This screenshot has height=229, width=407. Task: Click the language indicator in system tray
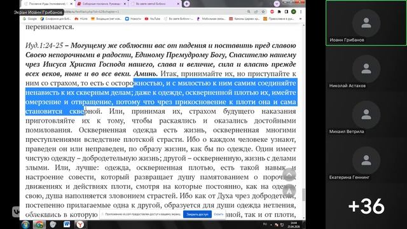[265, 224]
